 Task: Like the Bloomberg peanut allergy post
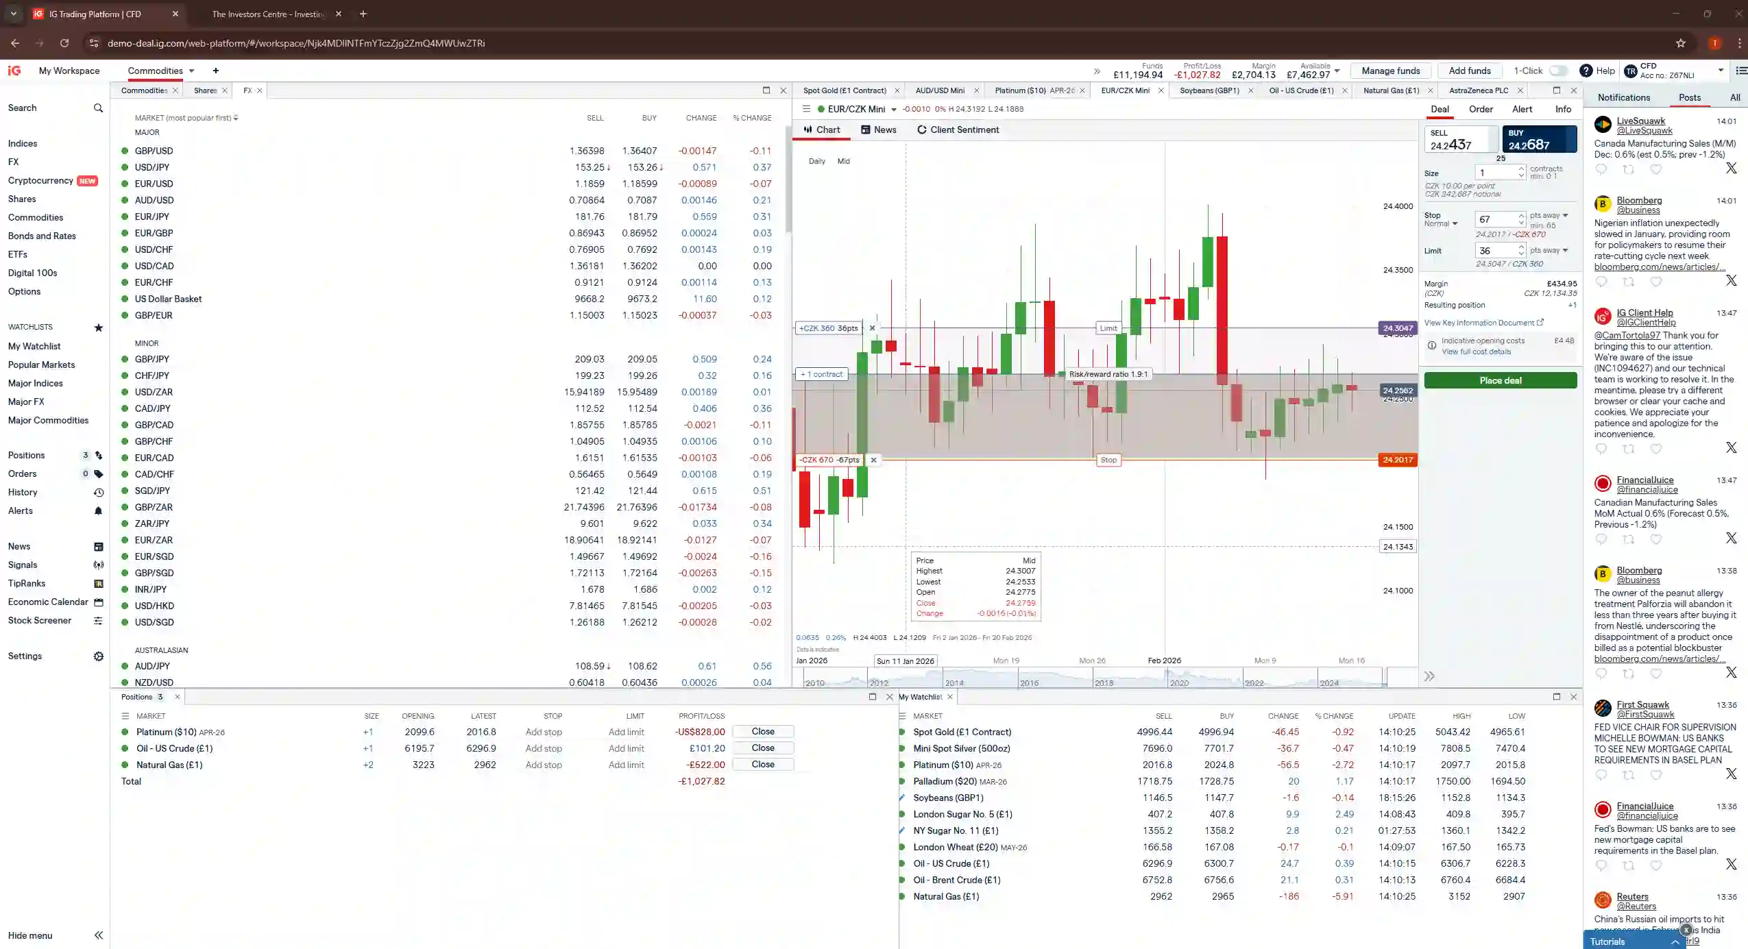[1658, 674]
